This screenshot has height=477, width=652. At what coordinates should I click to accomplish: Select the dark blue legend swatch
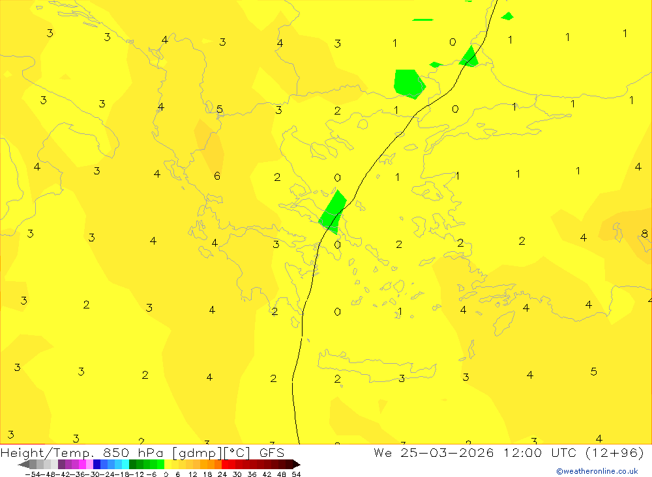point(96,464)
